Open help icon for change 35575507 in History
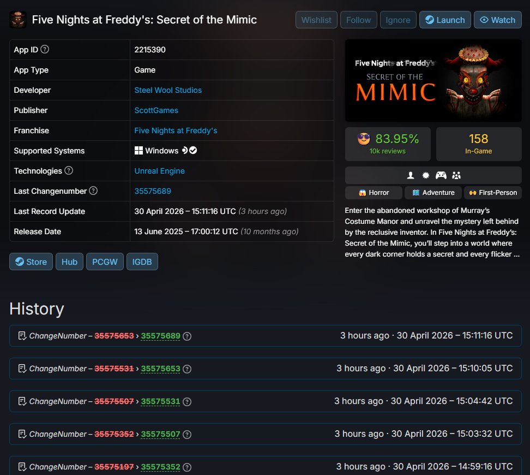Viewport: 530px width, 475px height. (187, 435)
